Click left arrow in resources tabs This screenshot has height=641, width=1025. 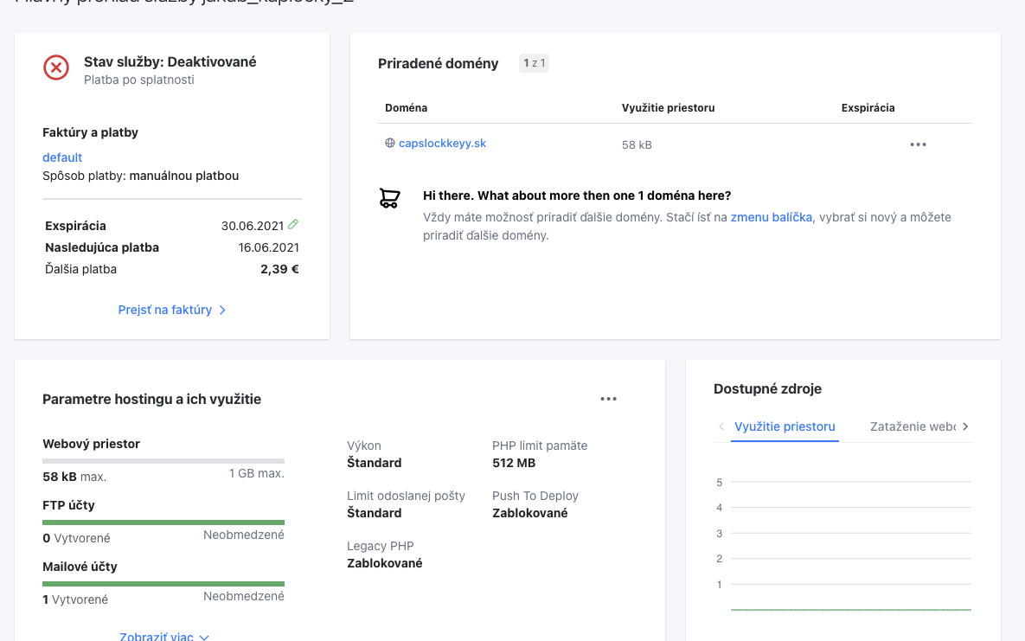(x=721, y=426)
